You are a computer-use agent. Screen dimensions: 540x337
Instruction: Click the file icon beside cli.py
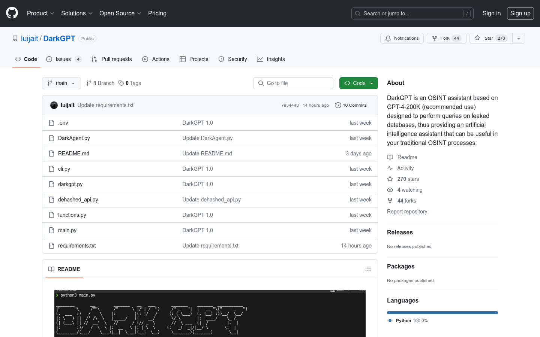[52, 169]
